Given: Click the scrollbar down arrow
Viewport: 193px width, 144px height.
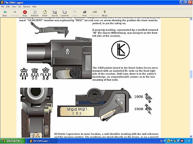Looking at the screenshot, I should [x=191, y=136].
